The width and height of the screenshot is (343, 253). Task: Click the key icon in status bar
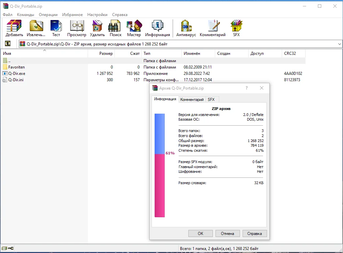(x=11, y=248)
